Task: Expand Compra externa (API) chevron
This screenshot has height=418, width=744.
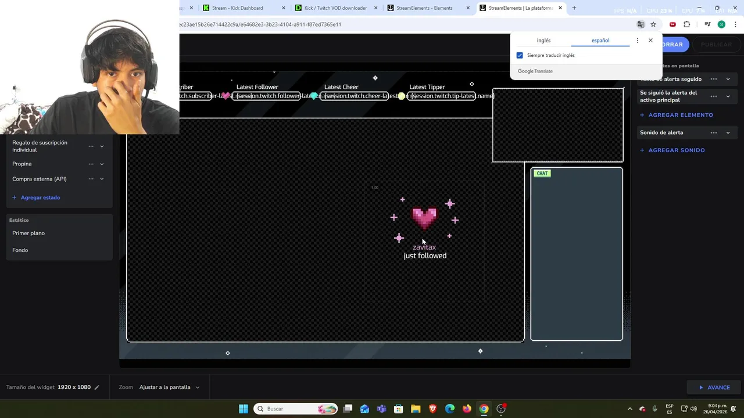Action: pos(102,179)
